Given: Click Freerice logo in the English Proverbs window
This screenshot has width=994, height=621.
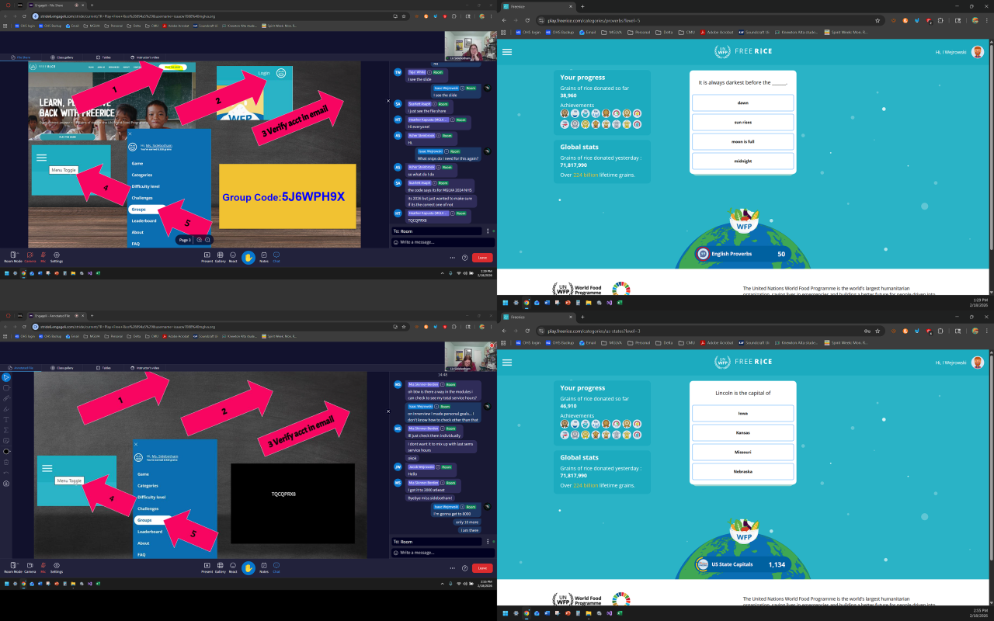Looking at the screenshot, I should [743, 52].
